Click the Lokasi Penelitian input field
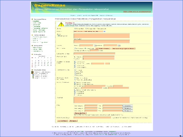This screenshot has width=183, height=137. click(x=94, y=54)
